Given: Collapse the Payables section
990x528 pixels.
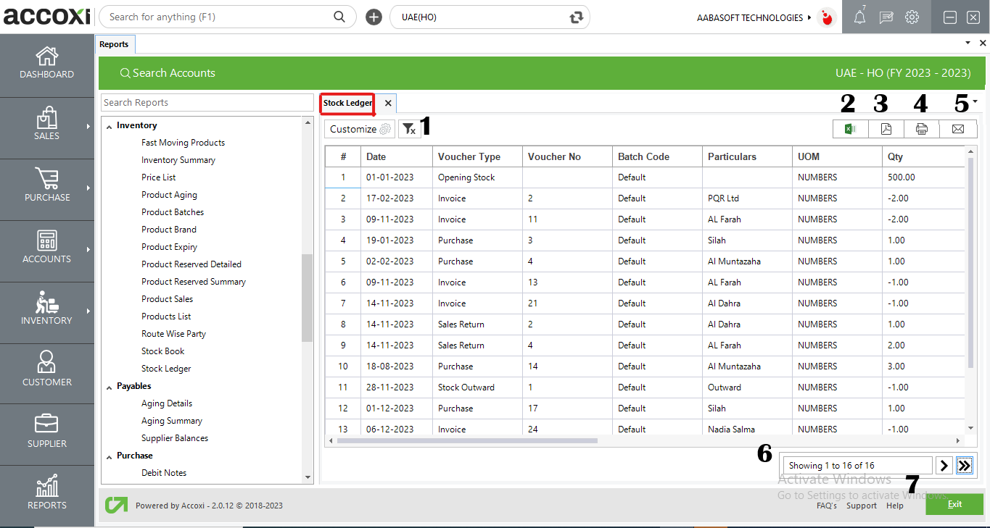Looking at the screenshot, I should [108, 385].
